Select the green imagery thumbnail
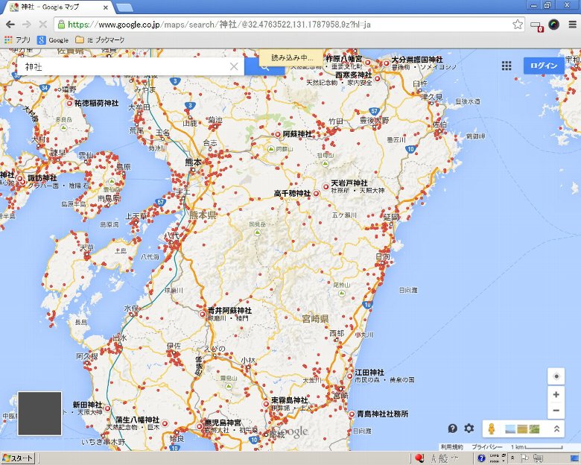 [534, 429]
